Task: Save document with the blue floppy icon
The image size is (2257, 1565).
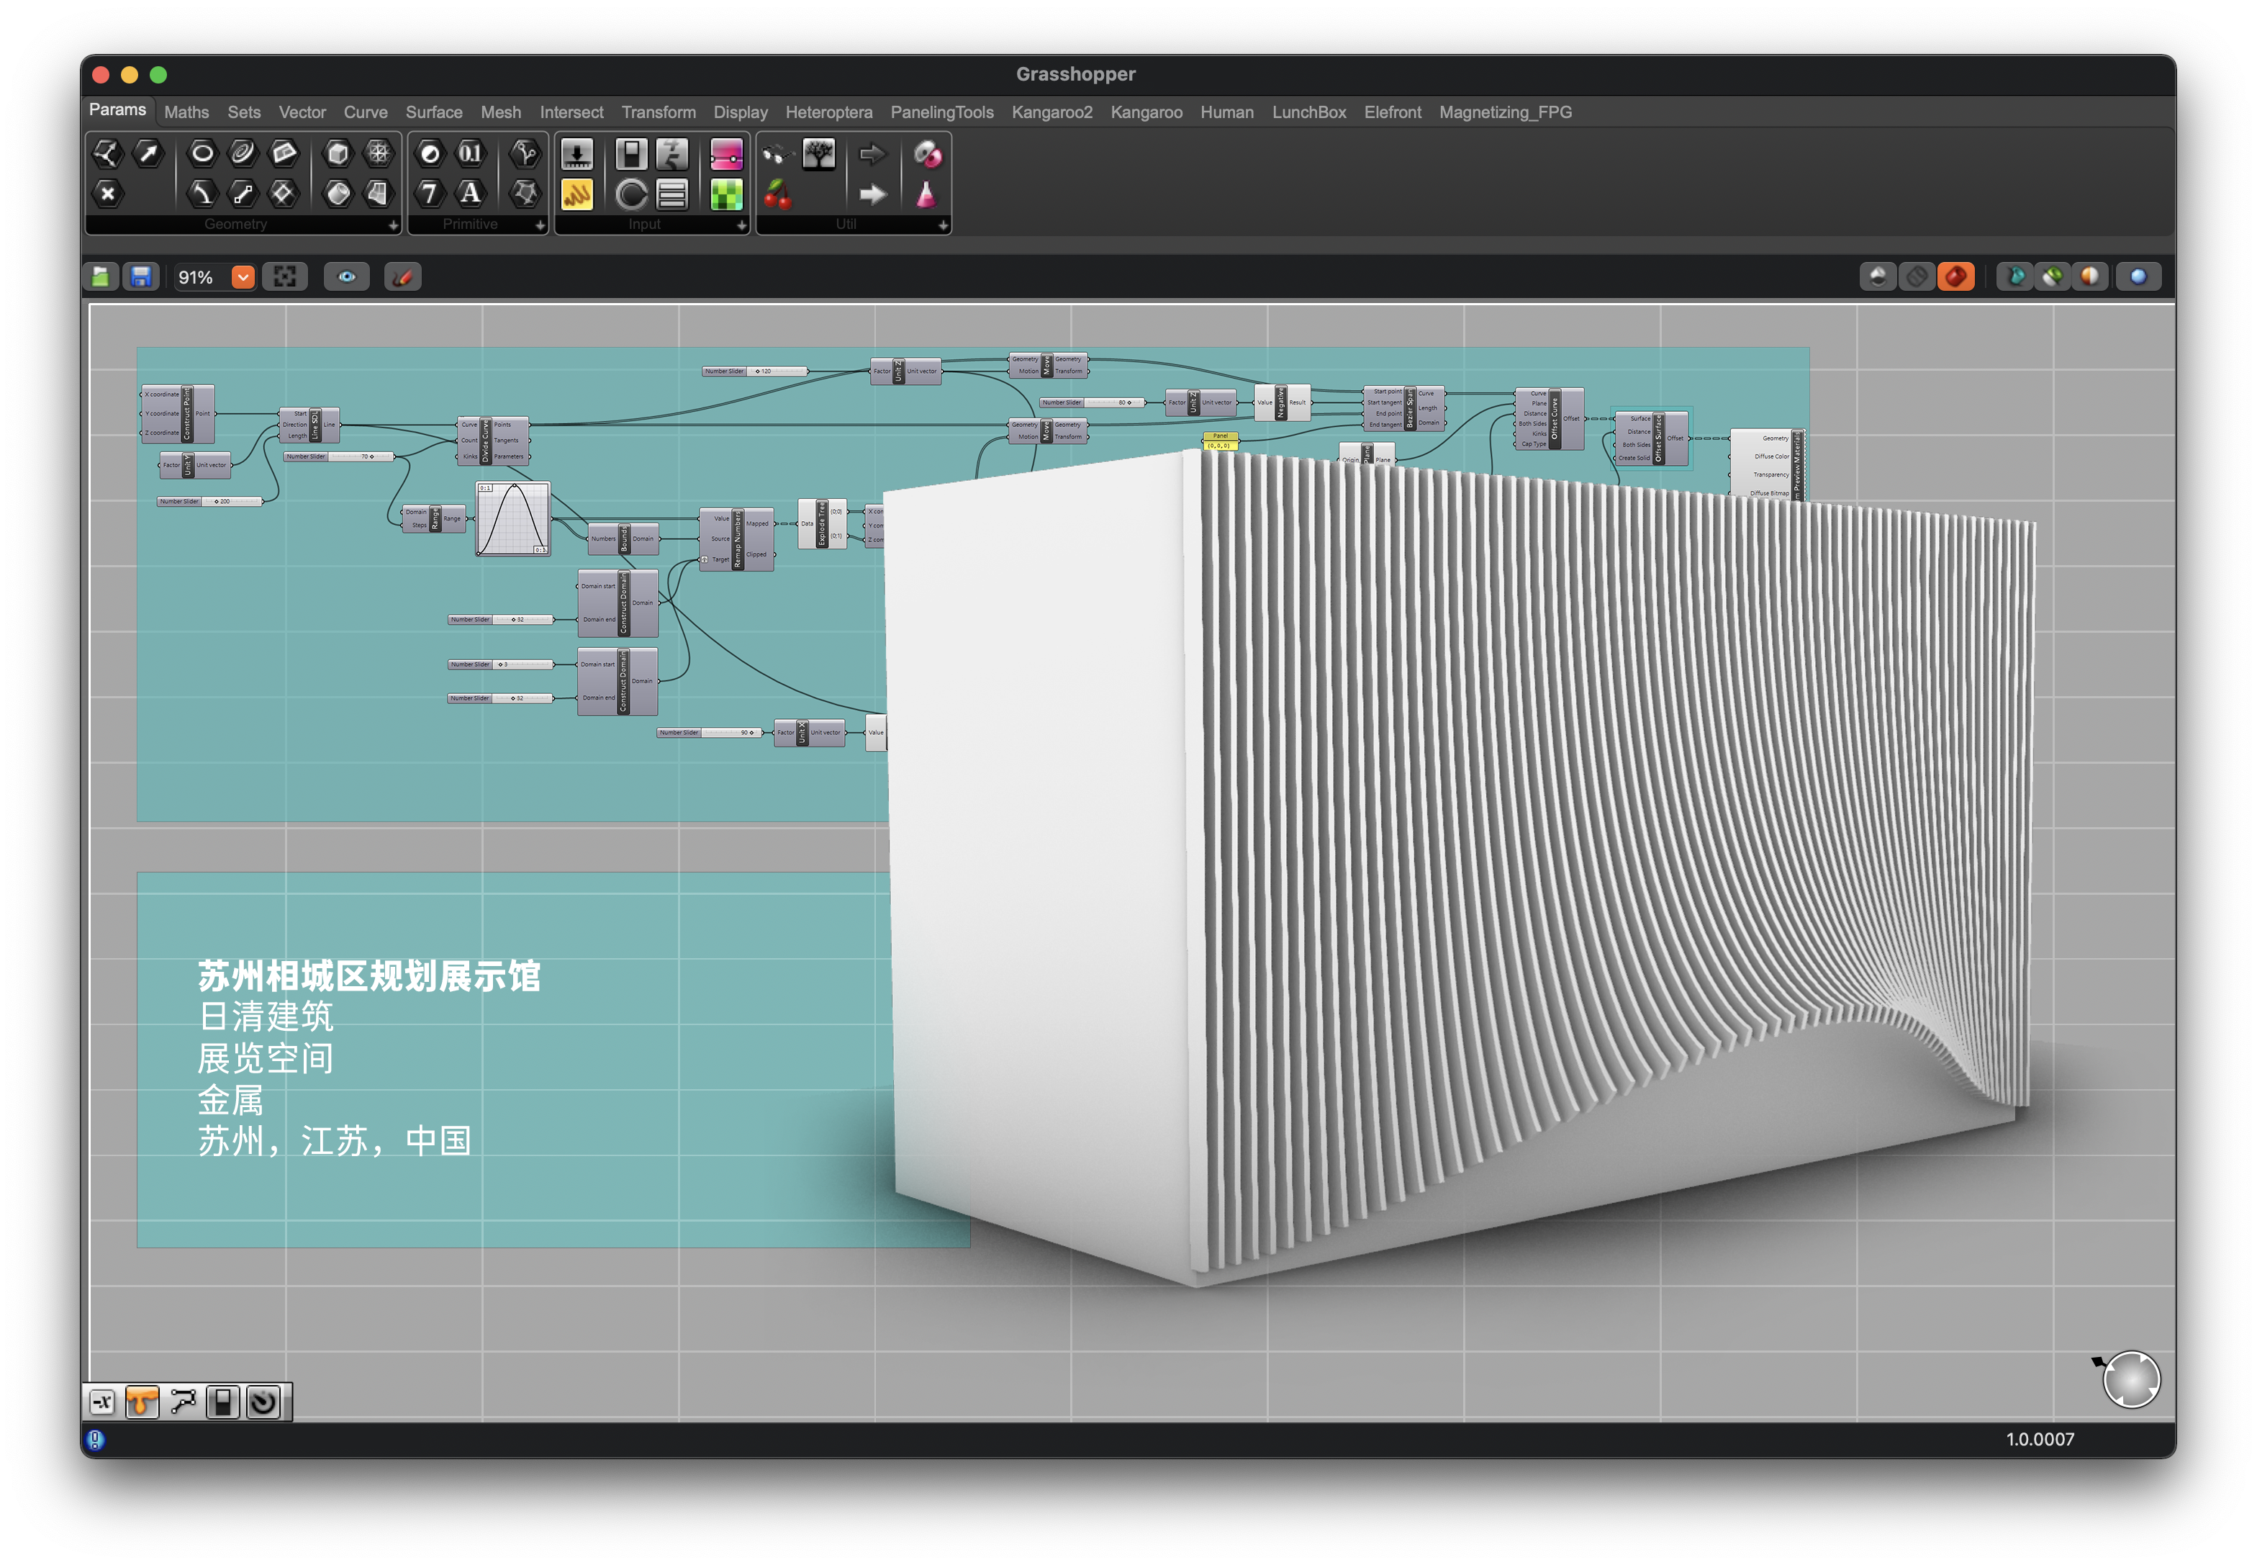Action: tap(141, 277)
